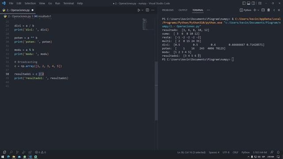Open editor More Actions ellipsis
The image size is (283, 159).
[153, 10]
